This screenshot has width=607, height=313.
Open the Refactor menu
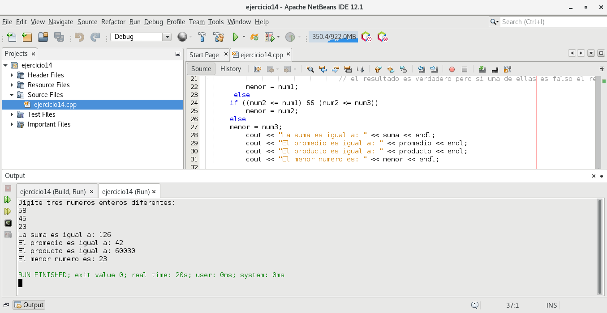(113, 22)
